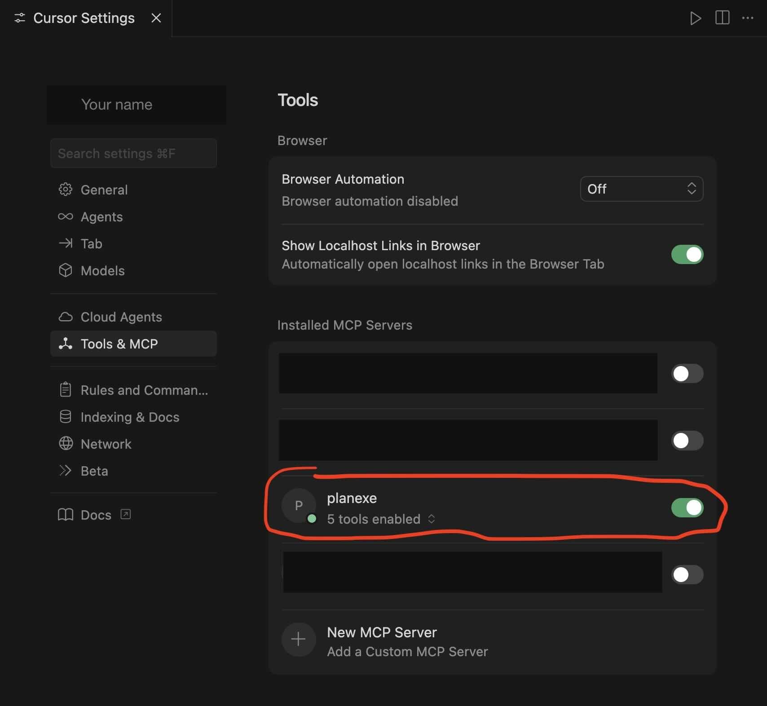This screenshot has height=706, width=767.
Task: Click the play icon in top bar
Action: coord(695,18)
